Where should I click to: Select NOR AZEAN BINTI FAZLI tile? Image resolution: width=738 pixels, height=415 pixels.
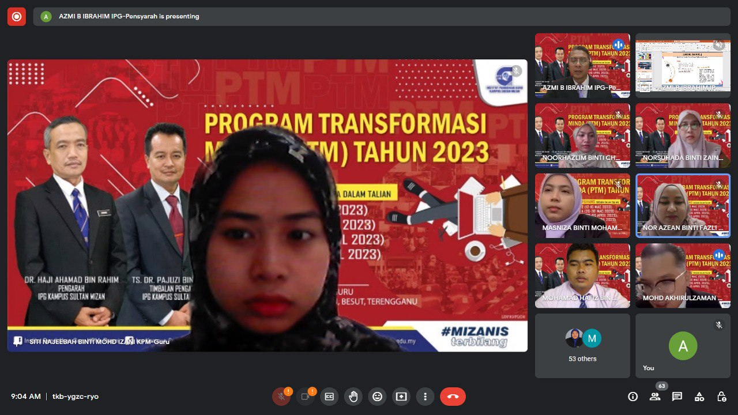coord(683,206)
